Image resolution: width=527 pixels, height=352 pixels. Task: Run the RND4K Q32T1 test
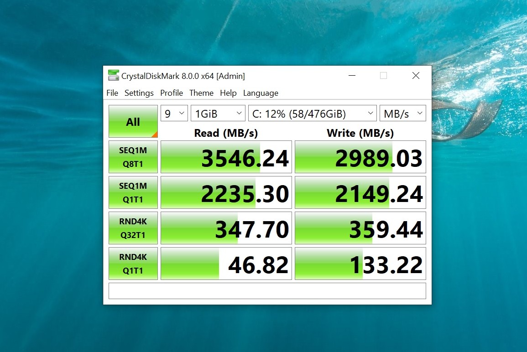point(133,228)
